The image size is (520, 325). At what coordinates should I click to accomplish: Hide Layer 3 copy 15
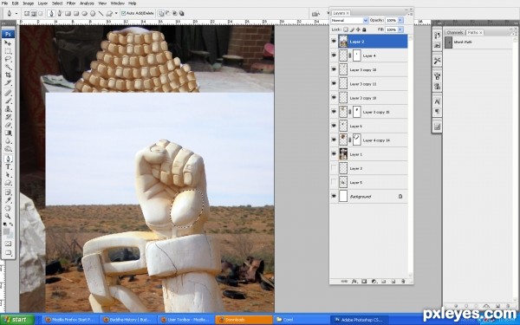(334, 112)
